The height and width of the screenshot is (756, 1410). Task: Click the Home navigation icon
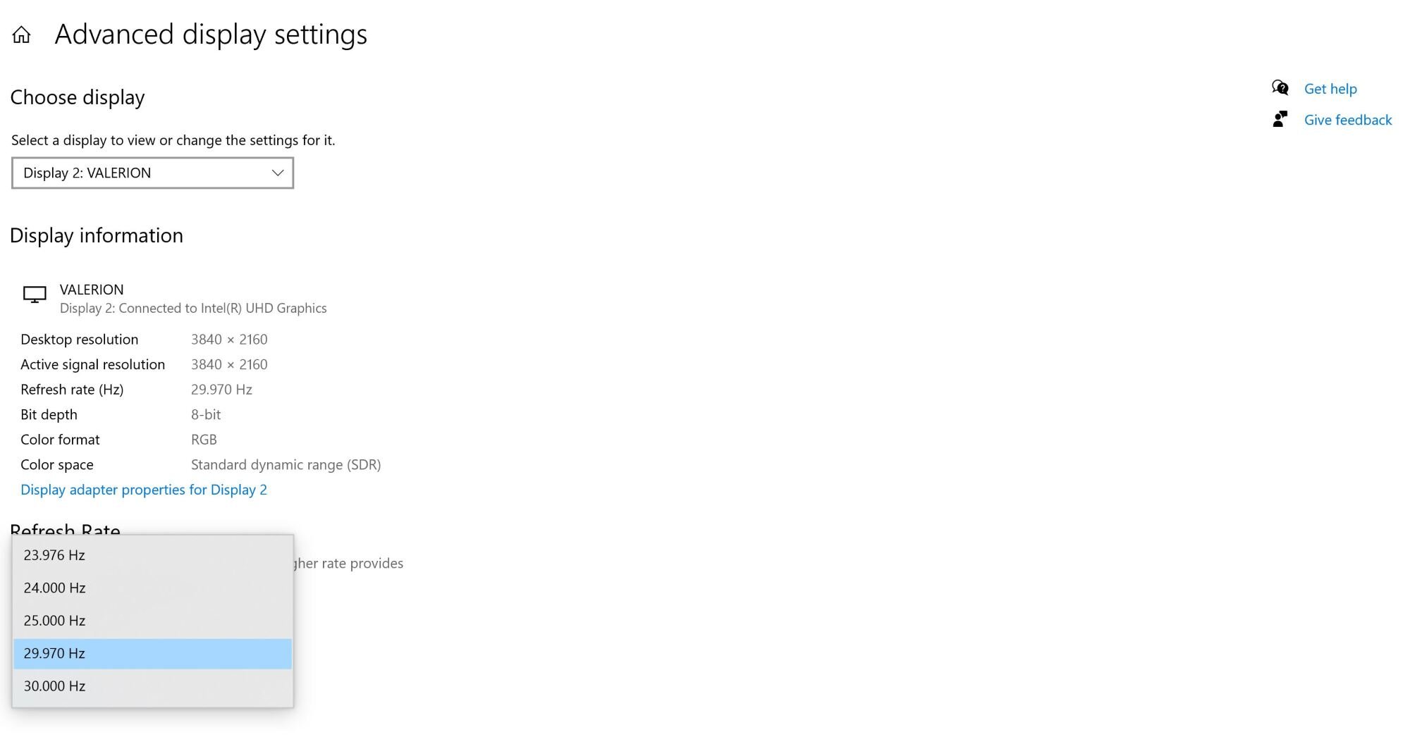coord(21,34)
